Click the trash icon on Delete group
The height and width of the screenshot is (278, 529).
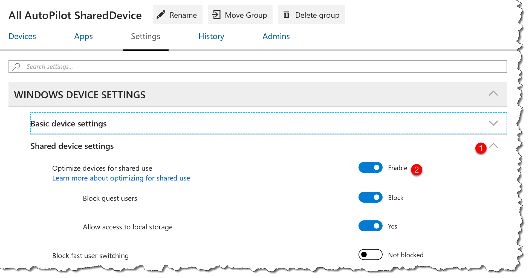(287, 14)
